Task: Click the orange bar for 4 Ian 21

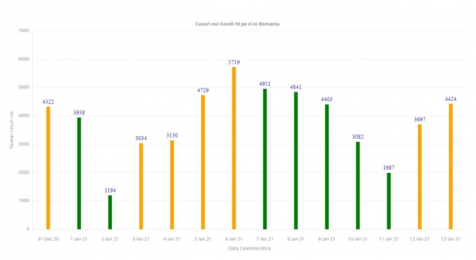Action: (172, 184)
